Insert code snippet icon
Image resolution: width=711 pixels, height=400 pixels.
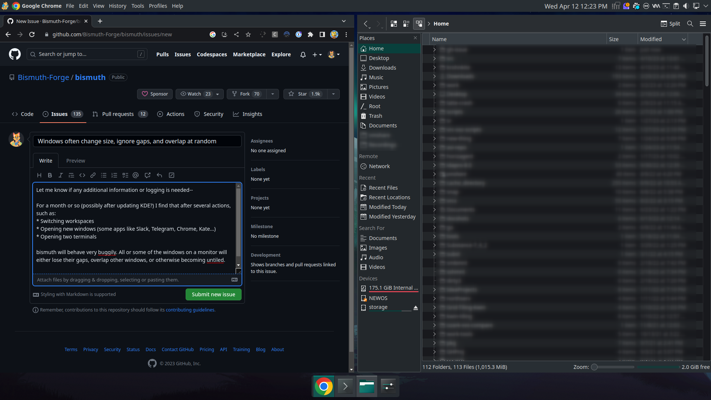click(x=82, y=175)
